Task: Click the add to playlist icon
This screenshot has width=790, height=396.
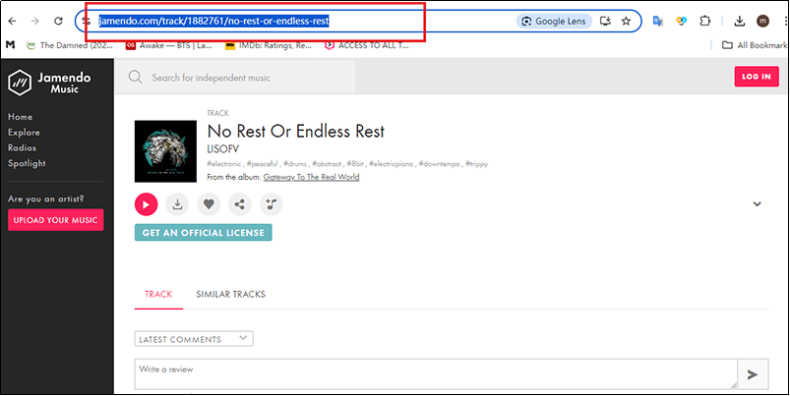Action: 272,204
